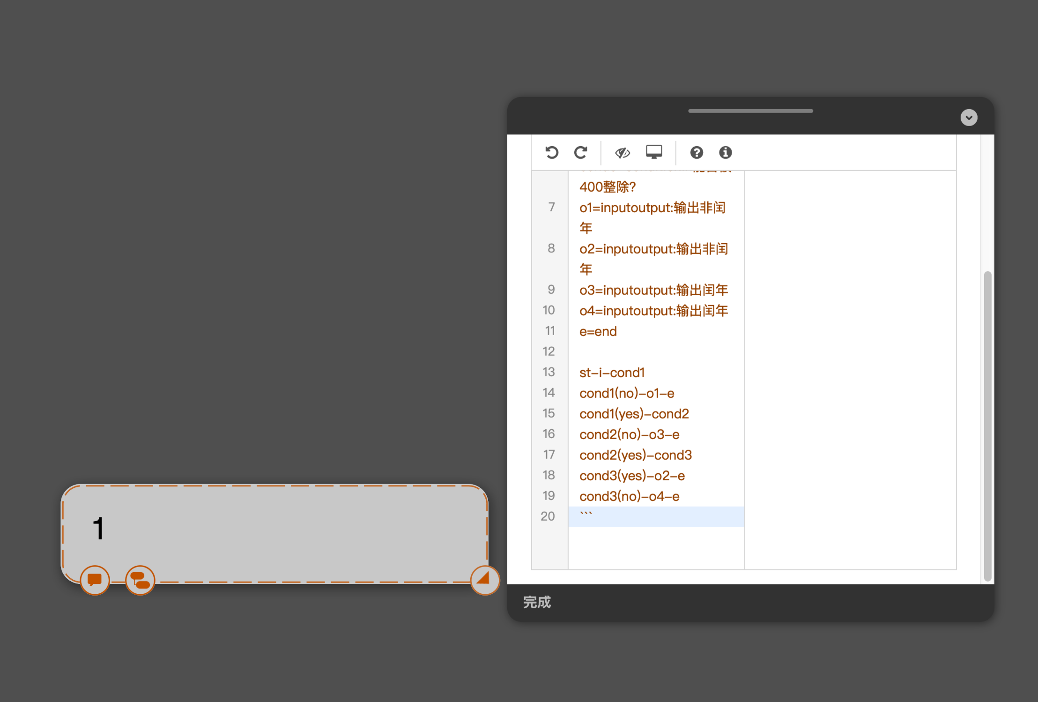
Task: Switch to fullscreen monitor view
Action: [654, 152]
